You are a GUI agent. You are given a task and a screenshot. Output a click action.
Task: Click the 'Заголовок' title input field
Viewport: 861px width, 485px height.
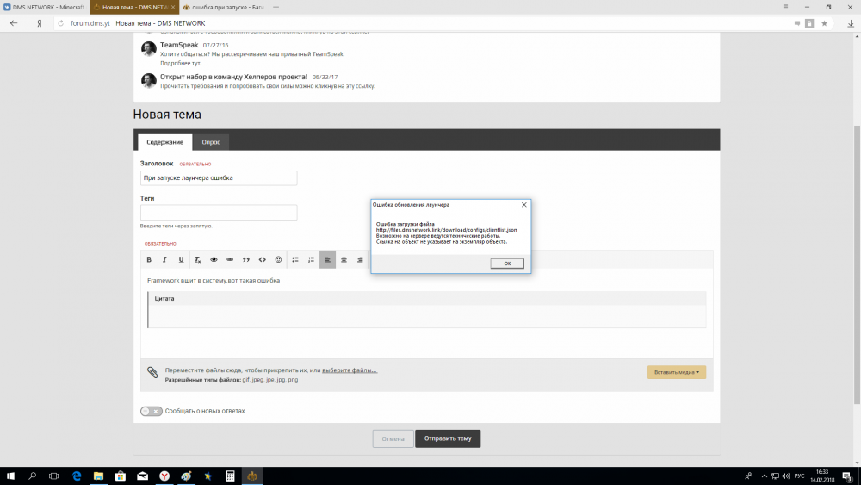[219, 178]
